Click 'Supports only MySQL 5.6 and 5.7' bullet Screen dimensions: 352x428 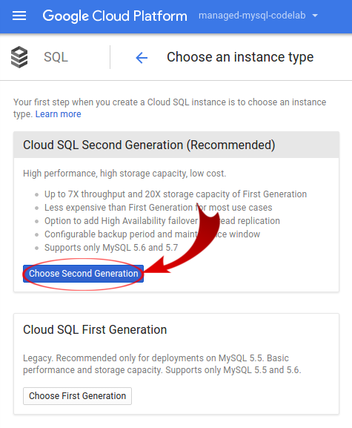point(111,248)
